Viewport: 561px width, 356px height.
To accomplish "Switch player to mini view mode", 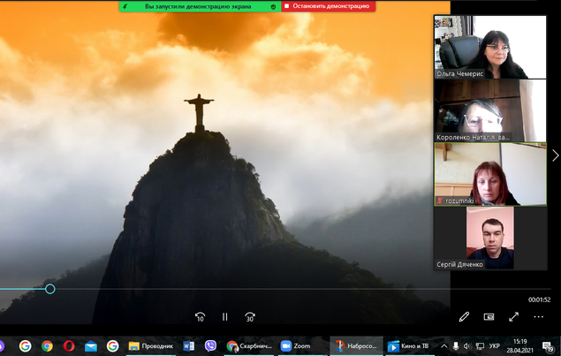I will (x=489, y=316).
